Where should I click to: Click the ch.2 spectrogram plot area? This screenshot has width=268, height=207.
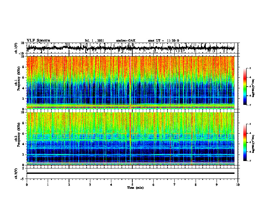130,139
